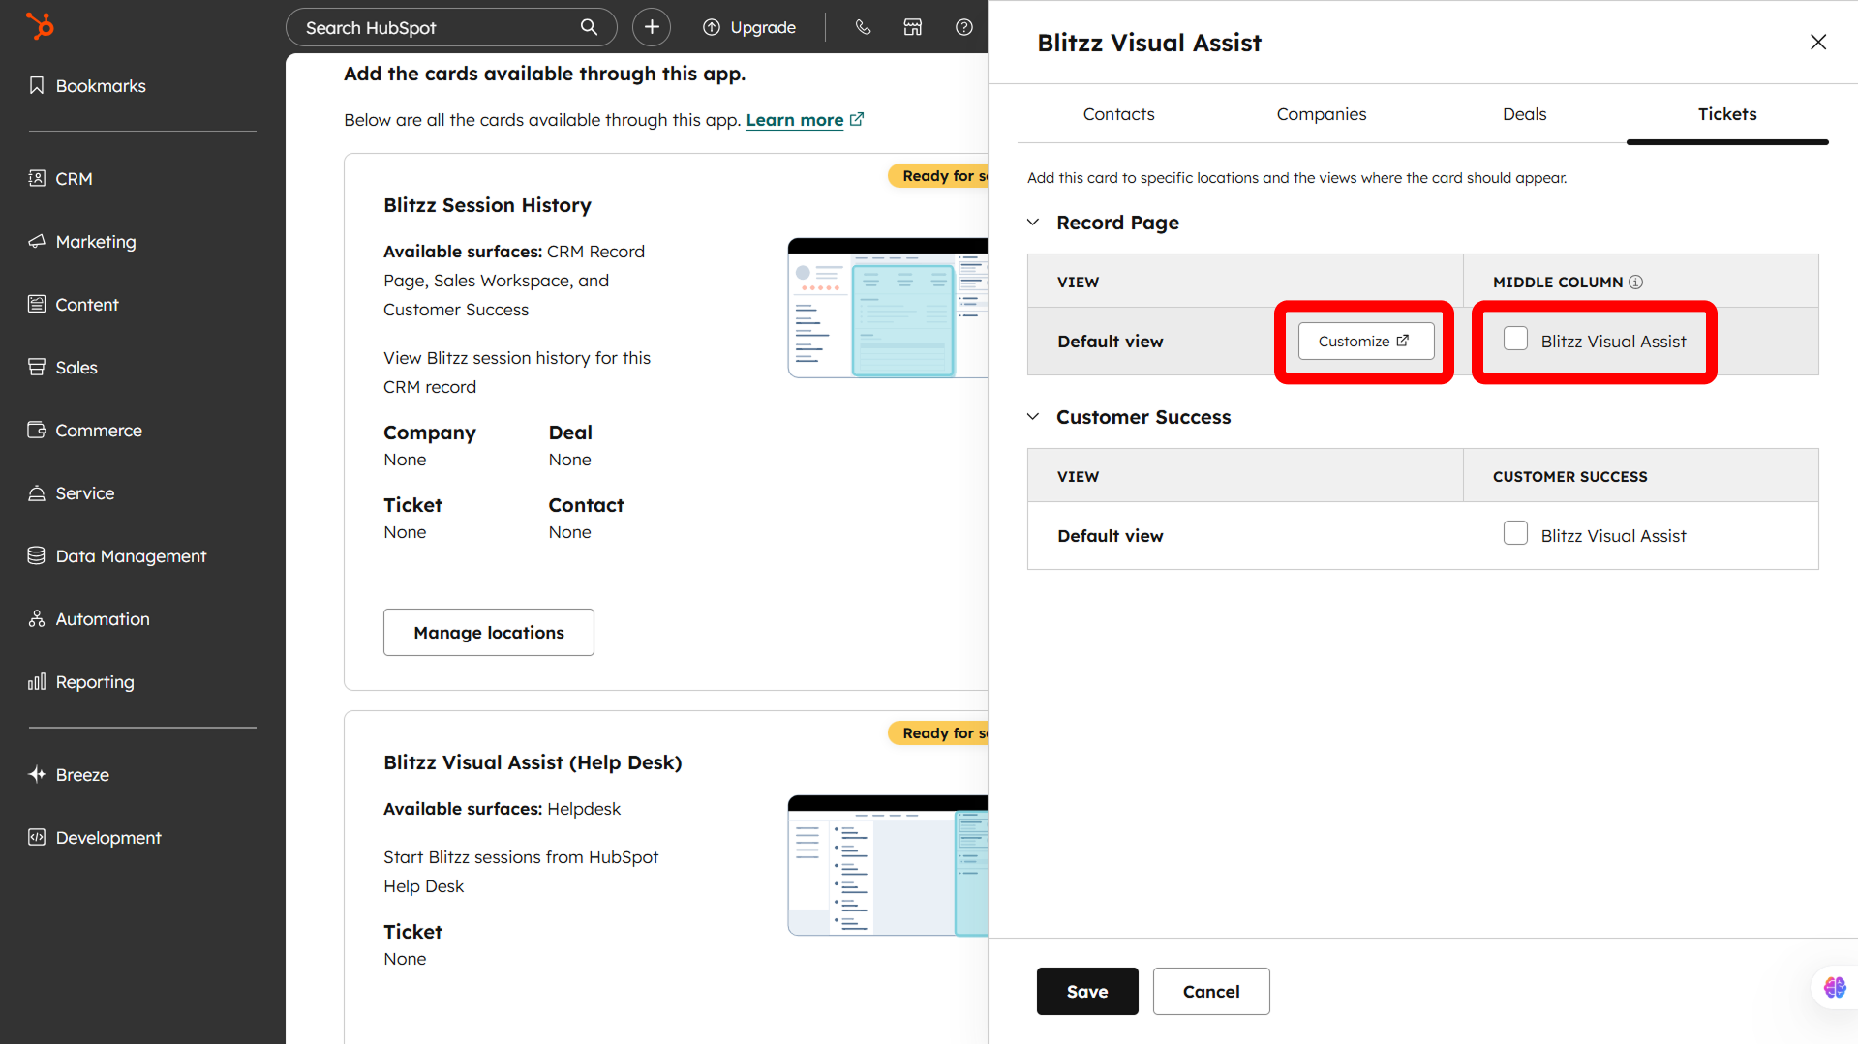The height and width of the screenshot is (1044, 1858).
Task: Click the HubSpot sprocket logo
Action: tap(40, 26)
